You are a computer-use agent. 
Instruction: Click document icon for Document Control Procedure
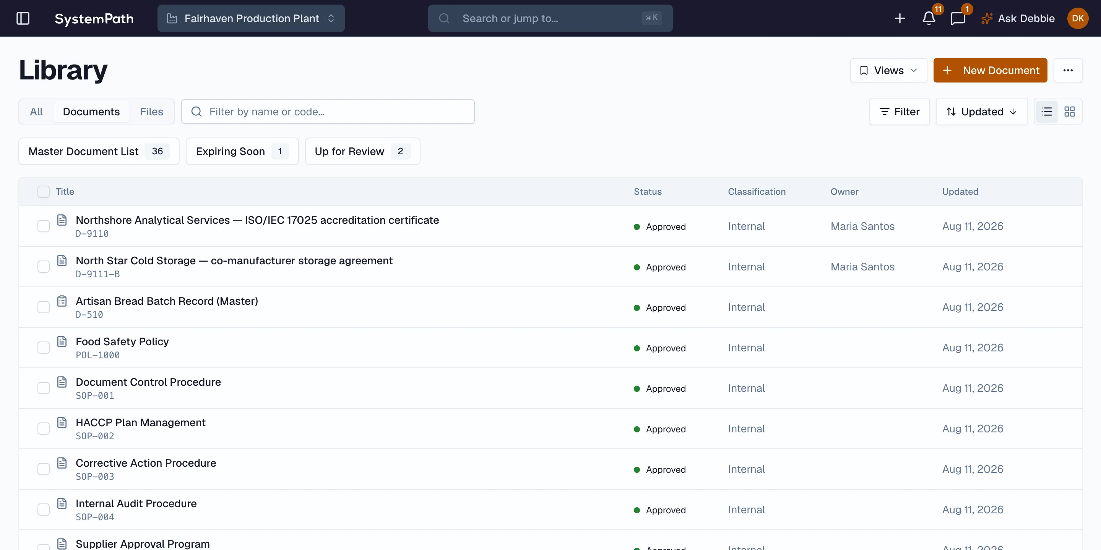tap(62, 382)
